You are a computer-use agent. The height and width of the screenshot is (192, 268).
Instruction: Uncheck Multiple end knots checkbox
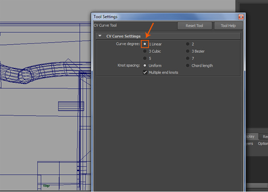[145, 72]
